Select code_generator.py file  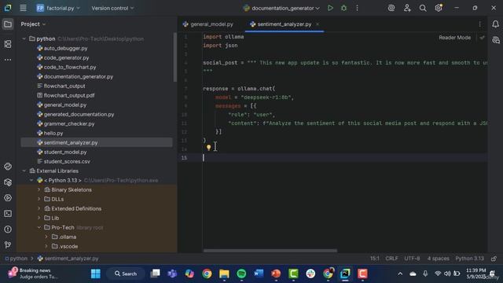tap(66, 57)
